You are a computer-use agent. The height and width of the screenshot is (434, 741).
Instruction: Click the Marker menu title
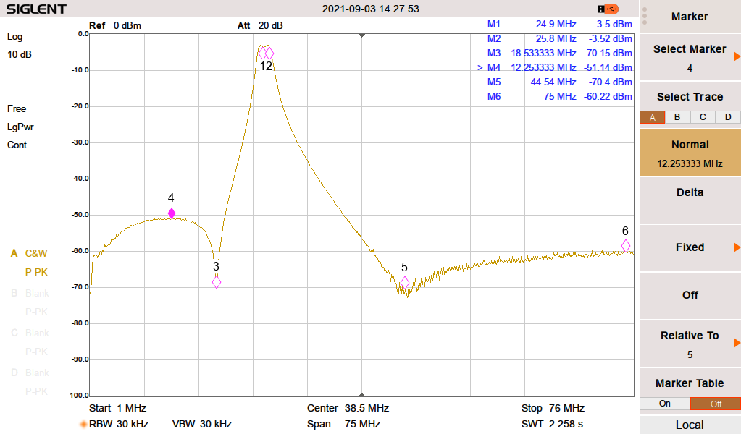(690, 17)
